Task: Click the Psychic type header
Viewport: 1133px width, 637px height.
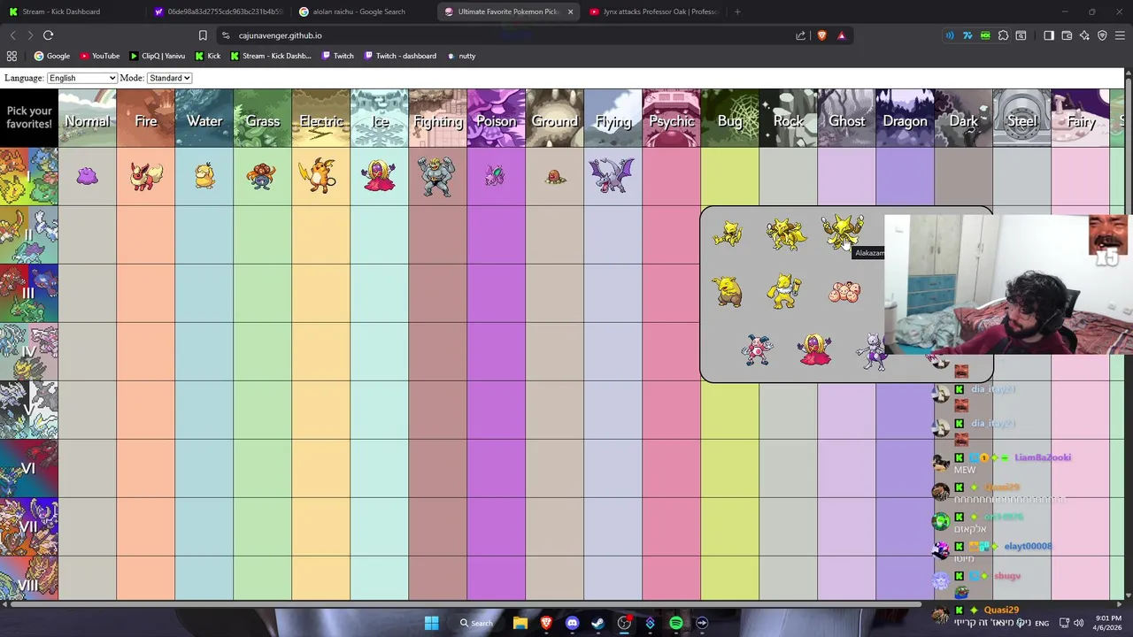Action: point(671,118)
